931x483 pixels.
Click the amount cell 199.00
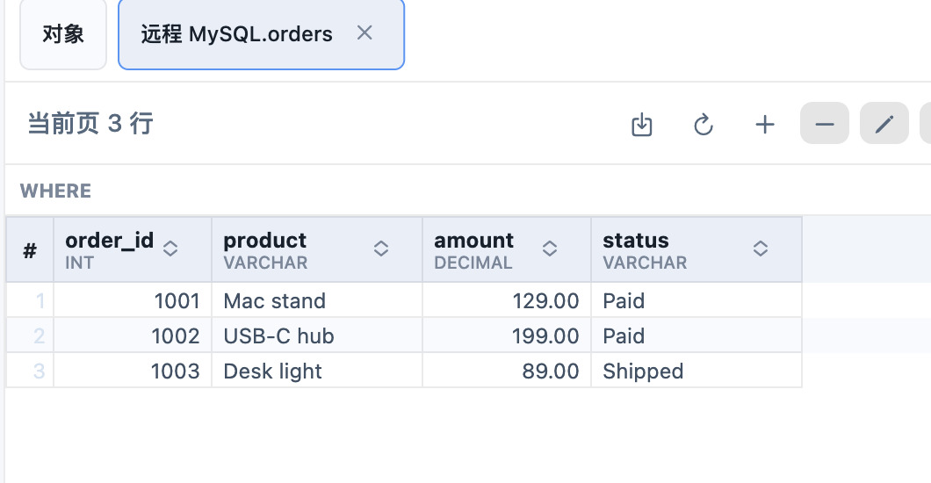507,335
